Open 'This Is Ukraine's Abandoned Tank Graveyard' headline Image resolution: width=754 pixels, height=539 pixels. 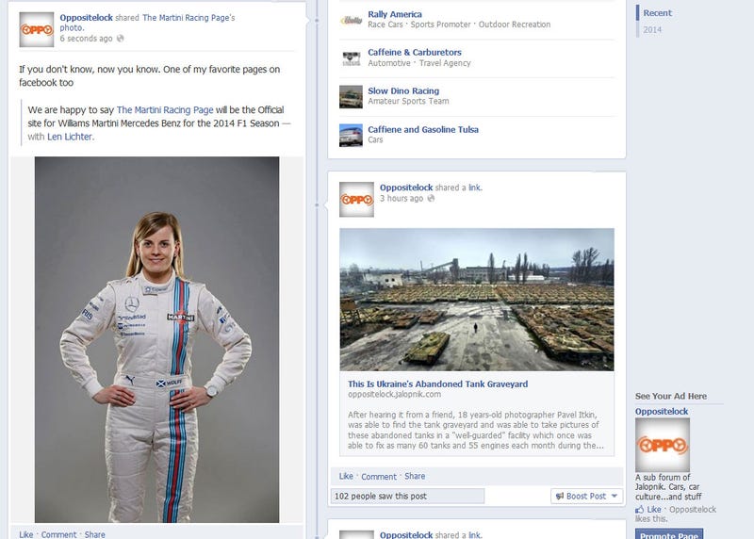pos(437,384)
